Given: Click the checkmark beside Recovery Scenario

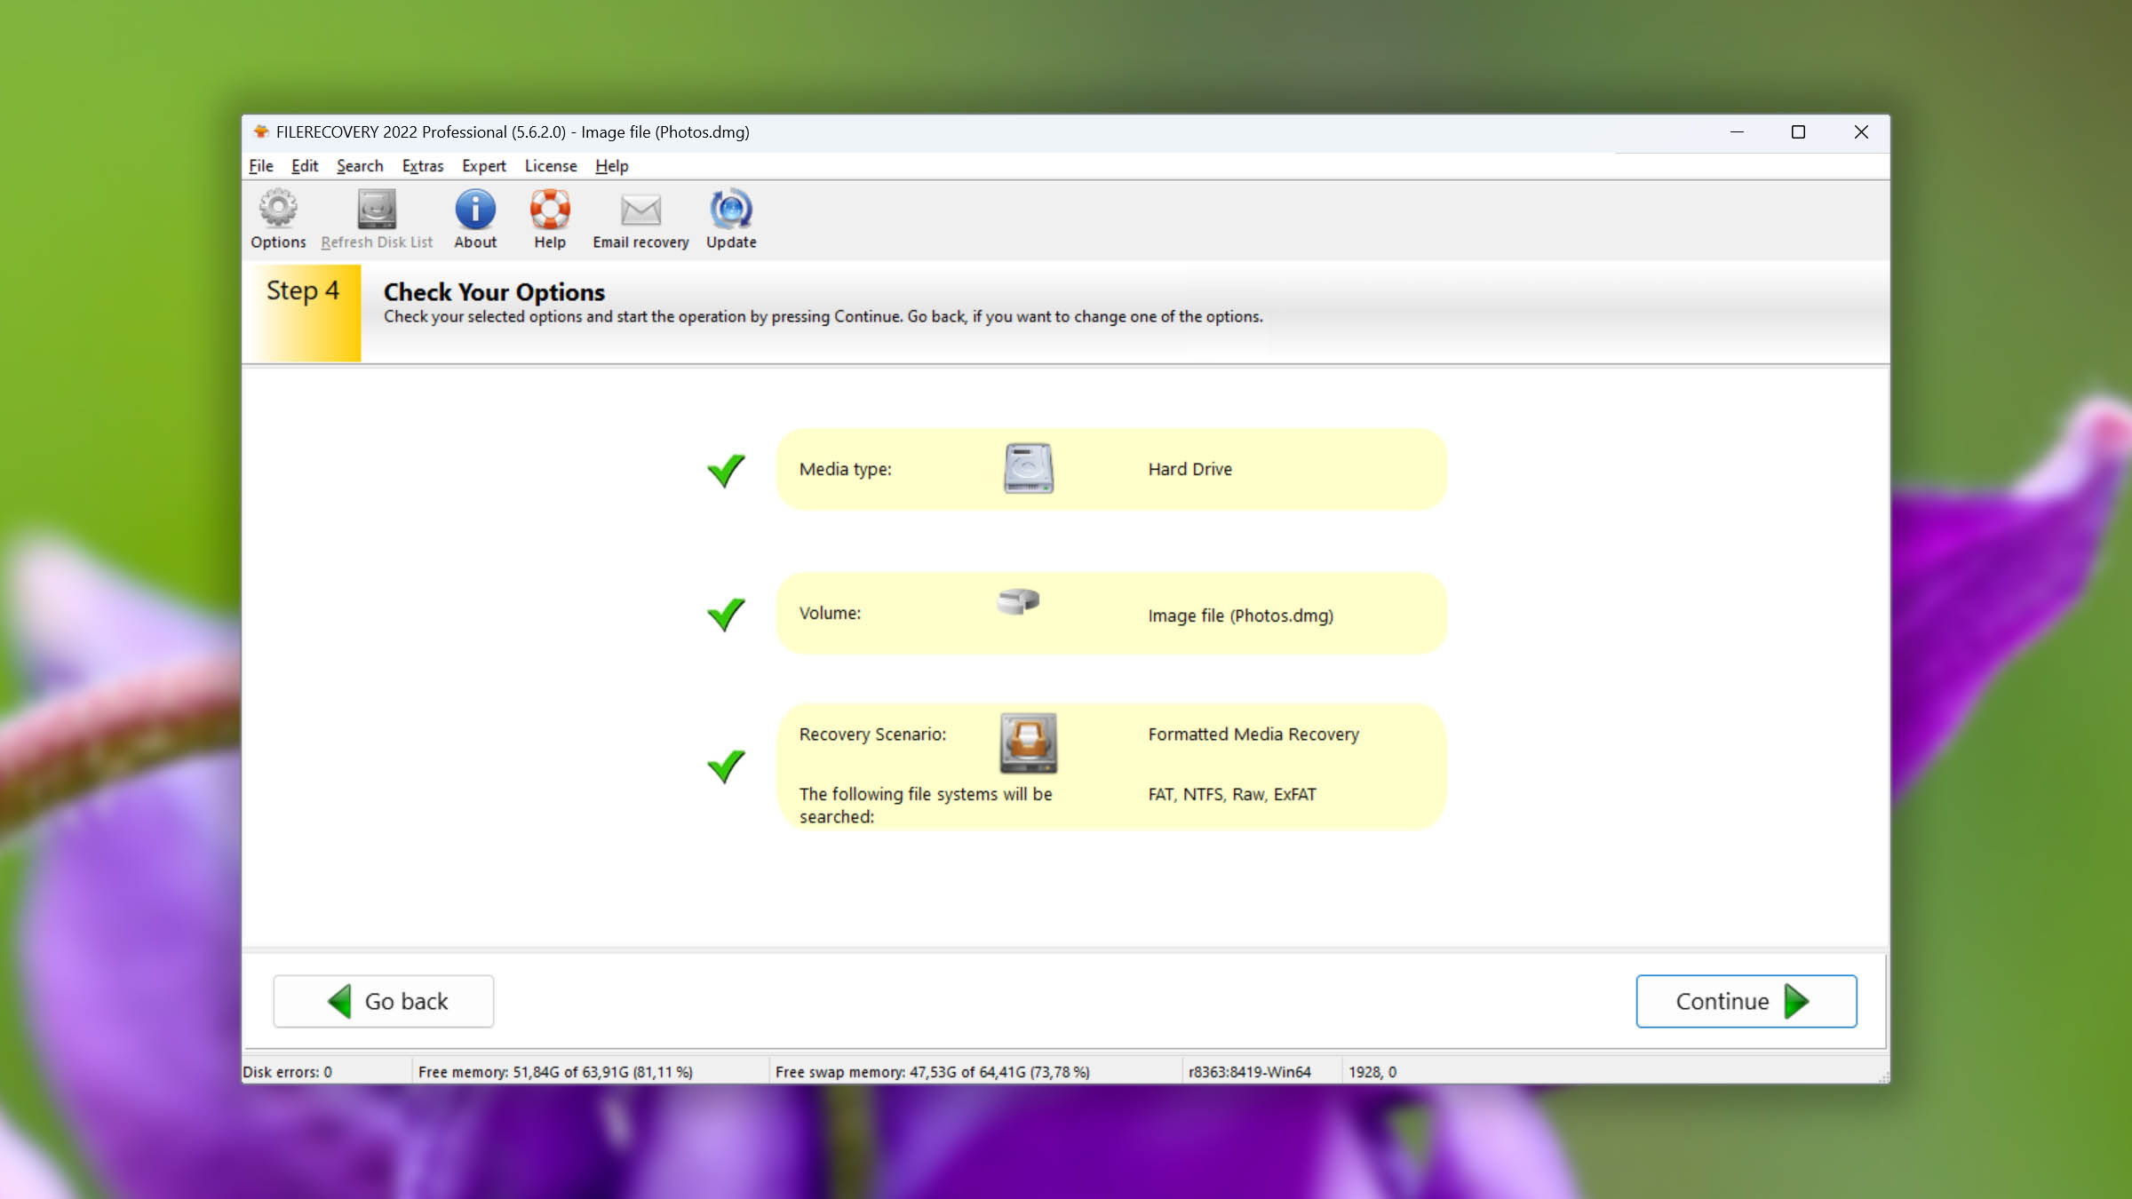Looking at the screenshot, I should [726, 766].
